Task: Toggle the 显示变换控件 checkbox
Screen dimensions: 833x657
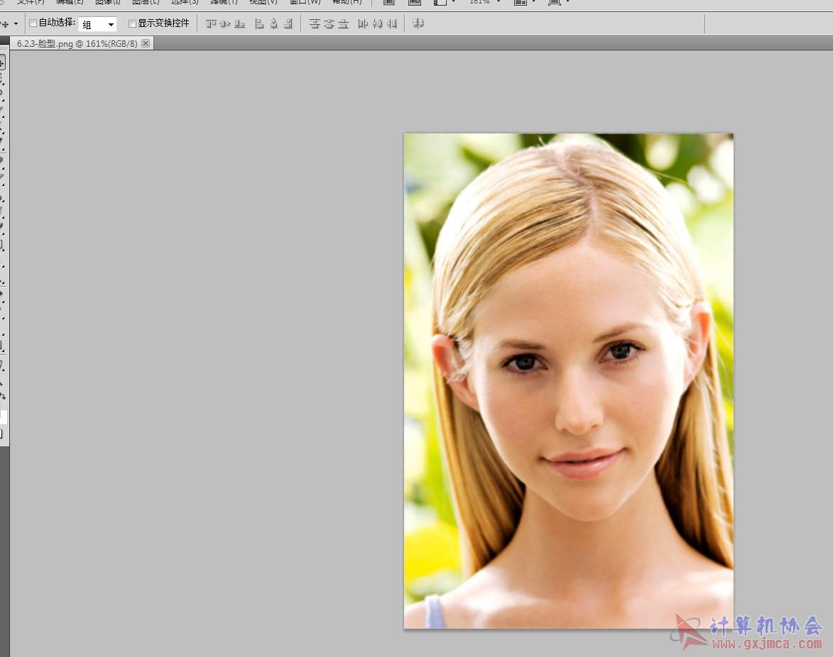Action: [x=132, y=23]
